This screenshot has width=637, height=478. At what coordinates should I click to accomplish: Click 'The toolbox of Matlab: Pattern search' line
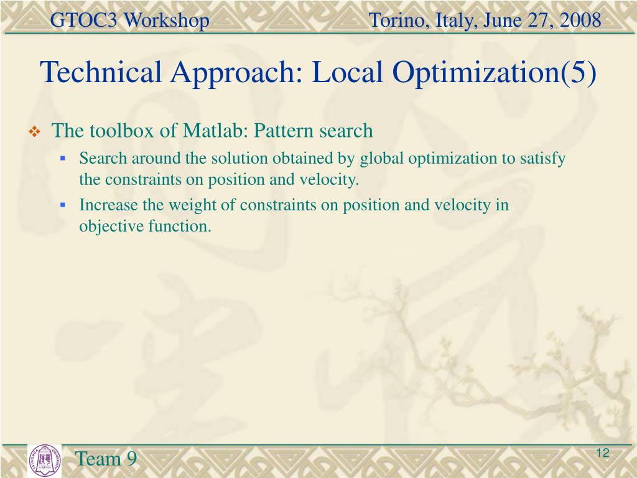pos(212,131)
